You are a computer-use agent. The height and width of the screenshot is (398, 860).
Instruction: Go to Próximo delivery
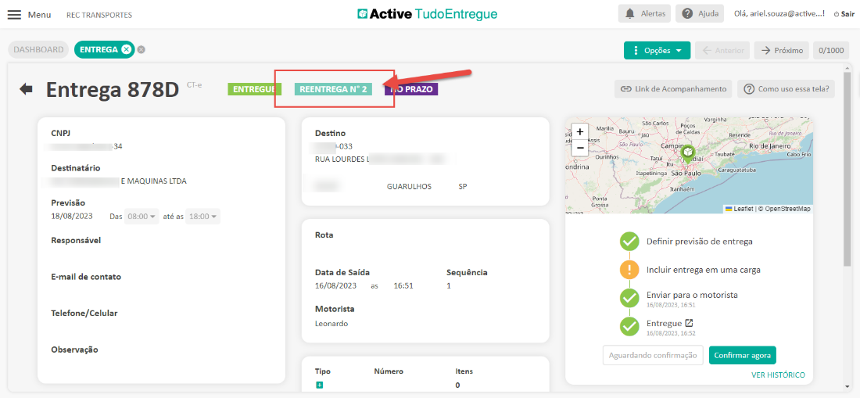click(x=782, y=51)
